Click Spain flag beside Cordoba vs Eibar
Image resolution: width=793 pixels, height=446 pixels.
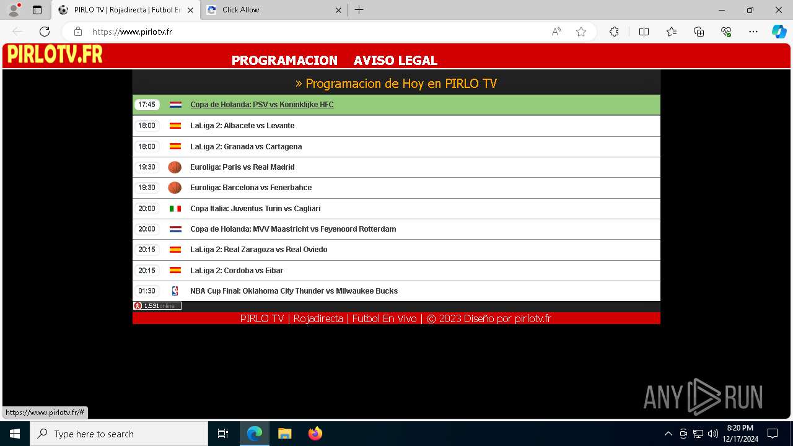pyautogui.click(x=175, y=271)
